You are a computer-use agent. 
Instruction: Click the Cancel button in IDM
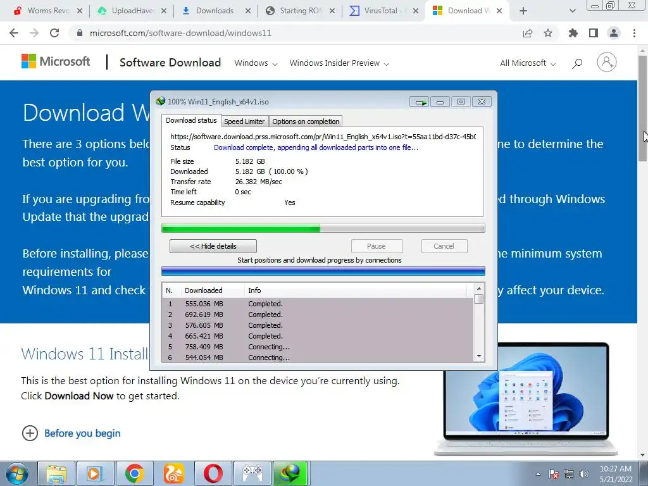click(x=444, y=246)
